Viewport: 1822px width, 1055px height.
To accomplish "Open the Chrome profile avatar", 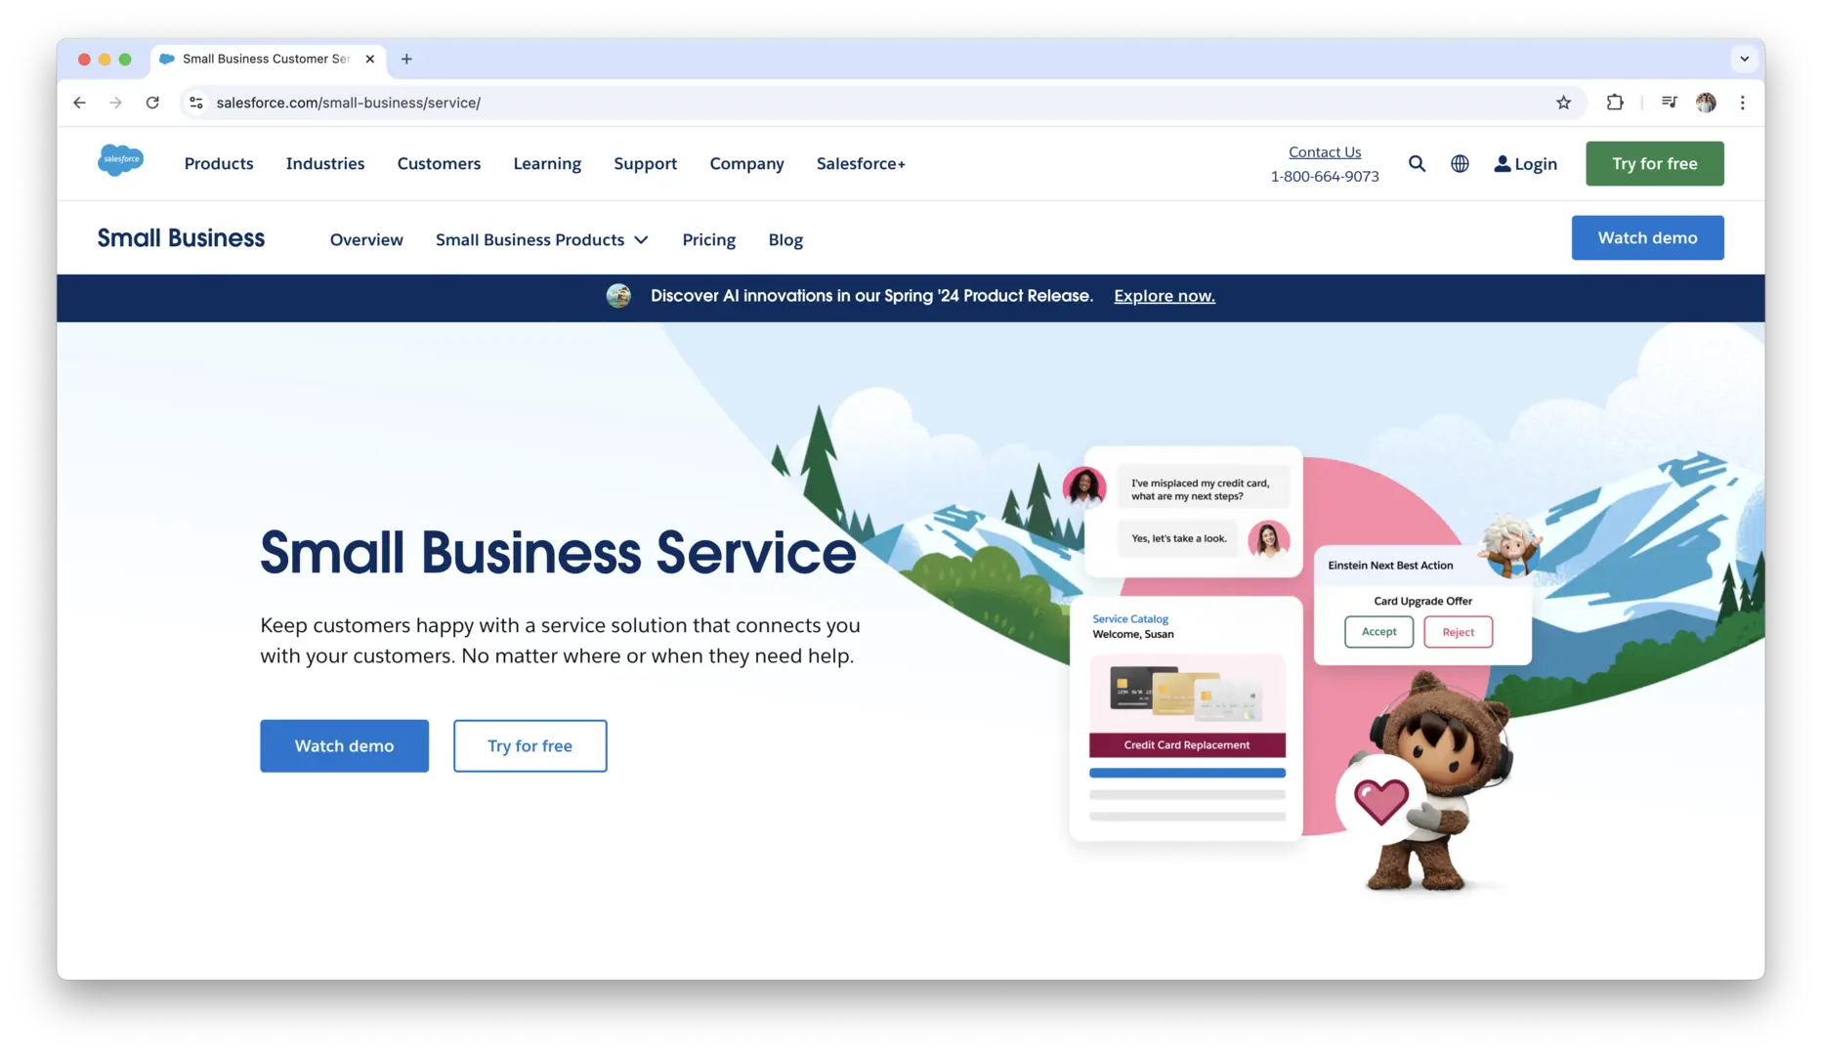I will 1706,103.
